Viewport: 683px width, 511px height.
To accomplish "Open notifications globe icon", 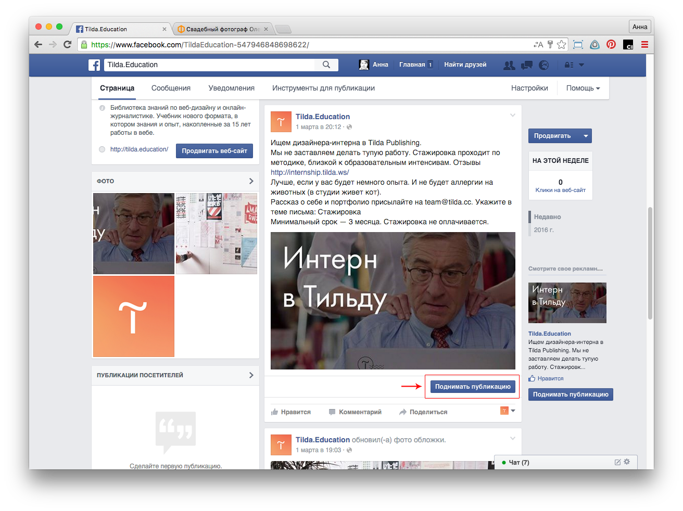I will pos(544,65).
